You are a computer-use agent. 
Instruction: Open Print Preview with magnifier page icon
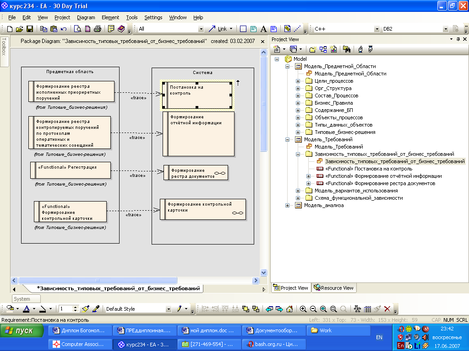tap(77, 29)
